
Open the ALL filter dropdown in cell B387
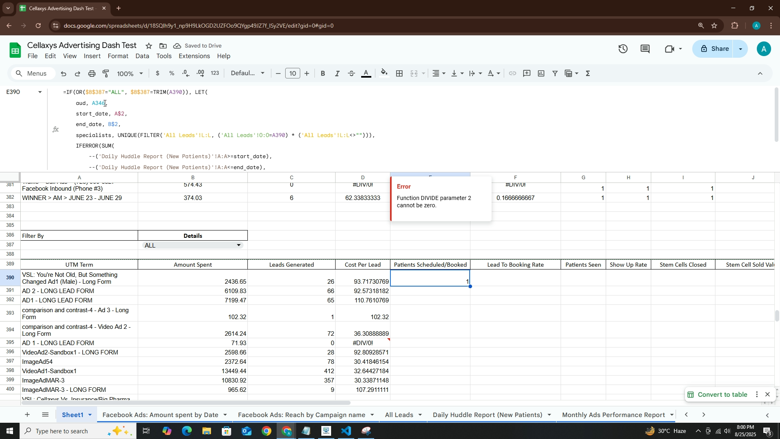(x=239, y=245)
